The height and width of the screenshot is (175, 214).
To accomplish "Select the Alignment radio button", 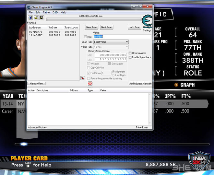I will pos(113,72).
